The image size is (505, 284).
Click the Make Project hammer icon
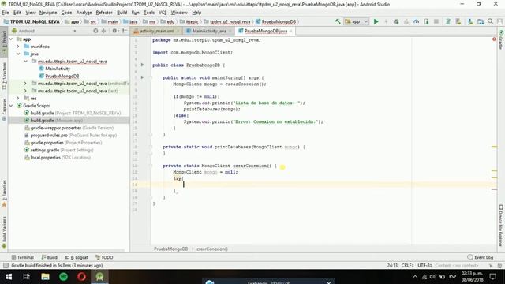click(338, 21)
